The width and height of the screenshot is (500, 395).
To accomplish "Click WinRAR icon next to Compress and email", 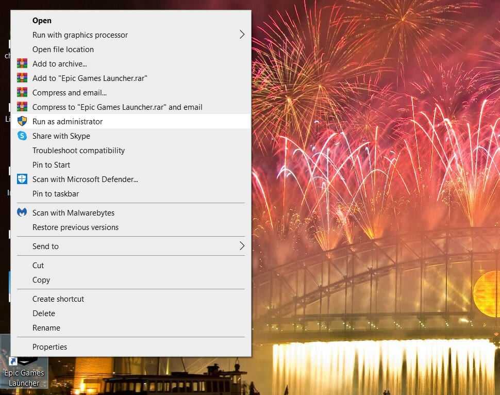I will [x=22, y=92].
